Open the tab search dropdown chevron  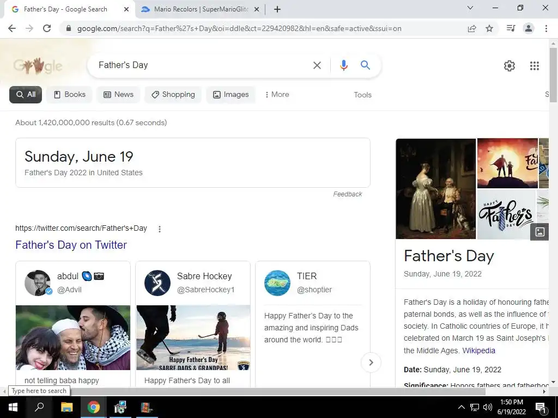click(x=470, y=8)
